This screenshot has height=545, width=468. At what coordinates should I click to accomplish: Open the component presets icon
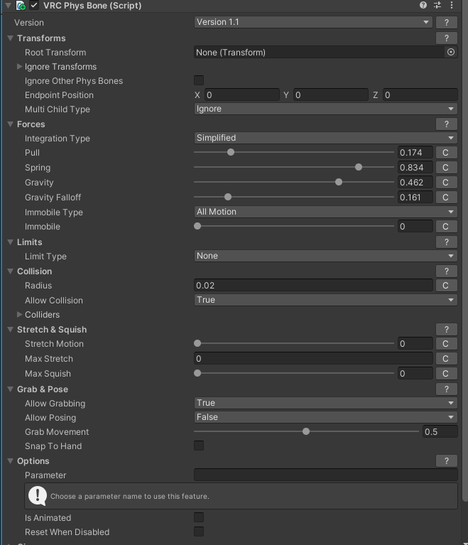(x=438, y=6)
